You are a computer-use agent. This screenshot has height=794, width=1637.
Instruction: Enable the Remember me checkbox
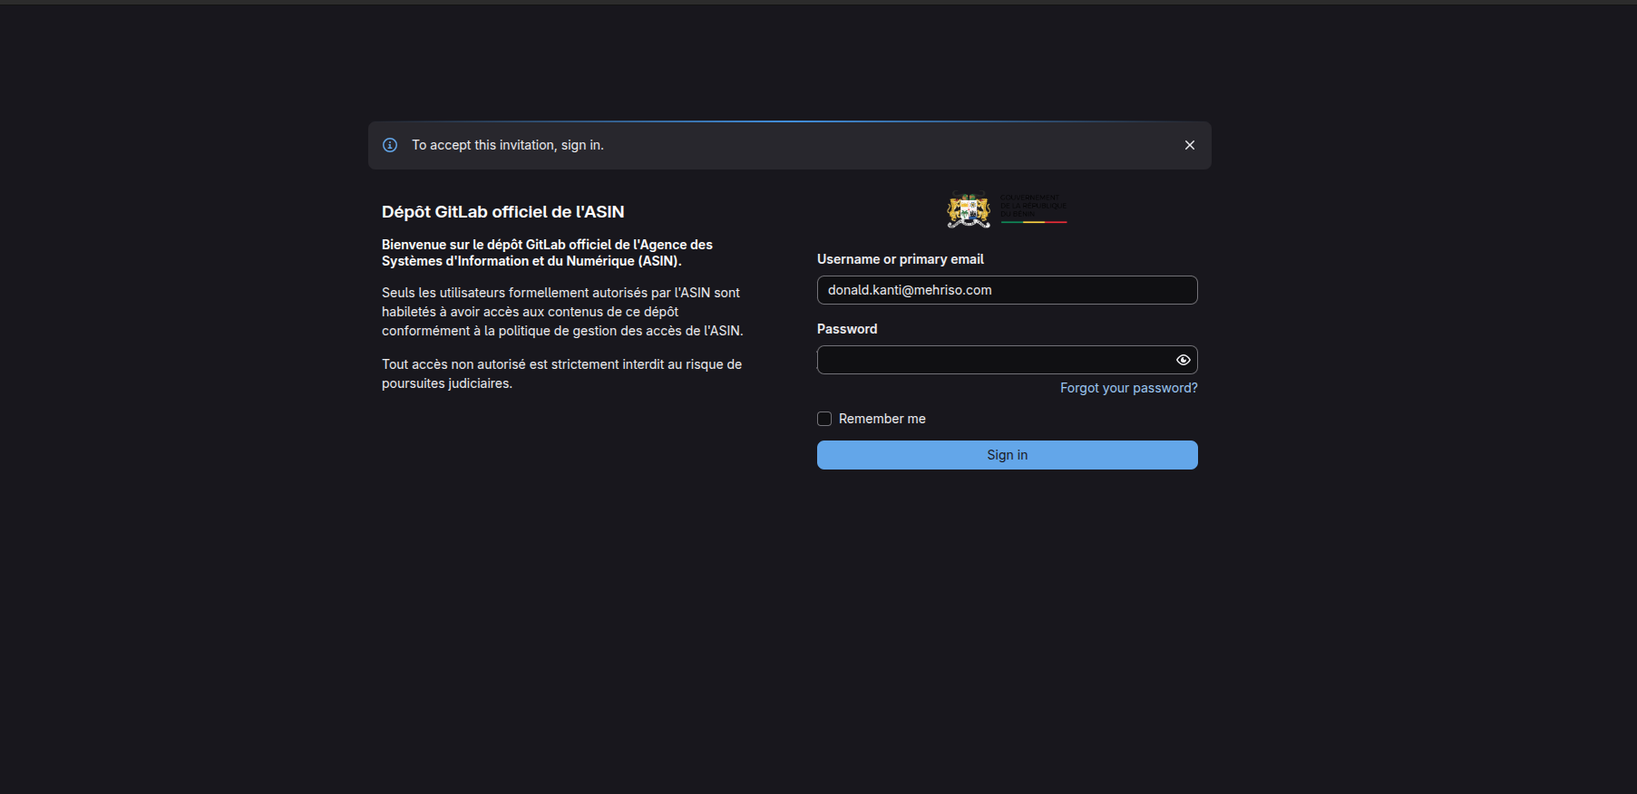(x=824, y=419)
